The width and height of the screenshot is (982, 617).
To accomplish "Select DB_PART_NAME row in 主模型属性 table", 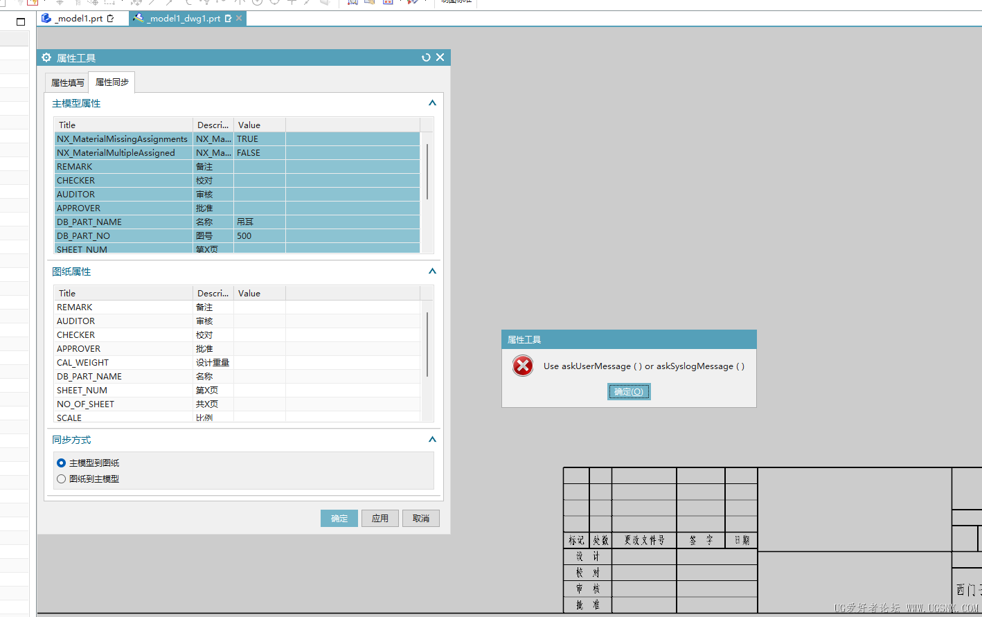I will pos(237,222).
